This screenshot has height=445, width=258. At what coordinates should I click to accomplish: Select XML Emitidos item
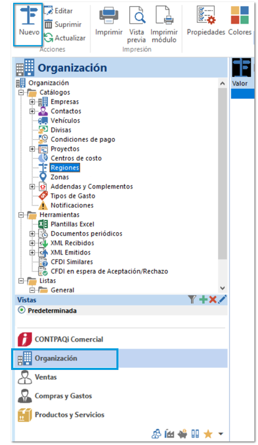[x=71, y=252]
